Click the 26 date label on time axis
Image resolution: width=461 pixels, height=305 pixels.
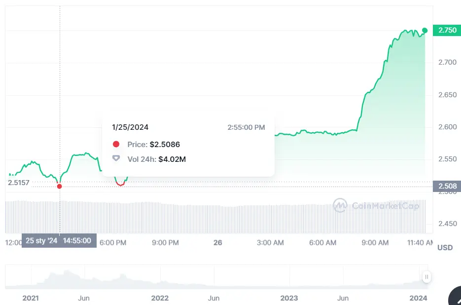(x=218, y=242)
